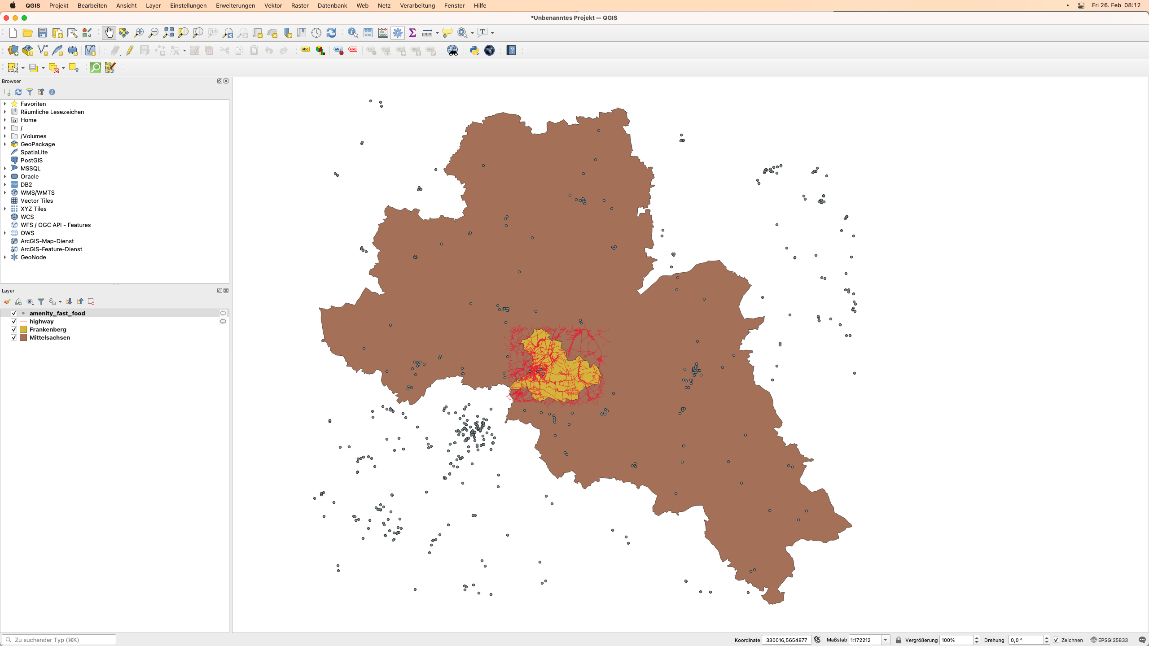Open macOS Apple menu

point(13,5)
